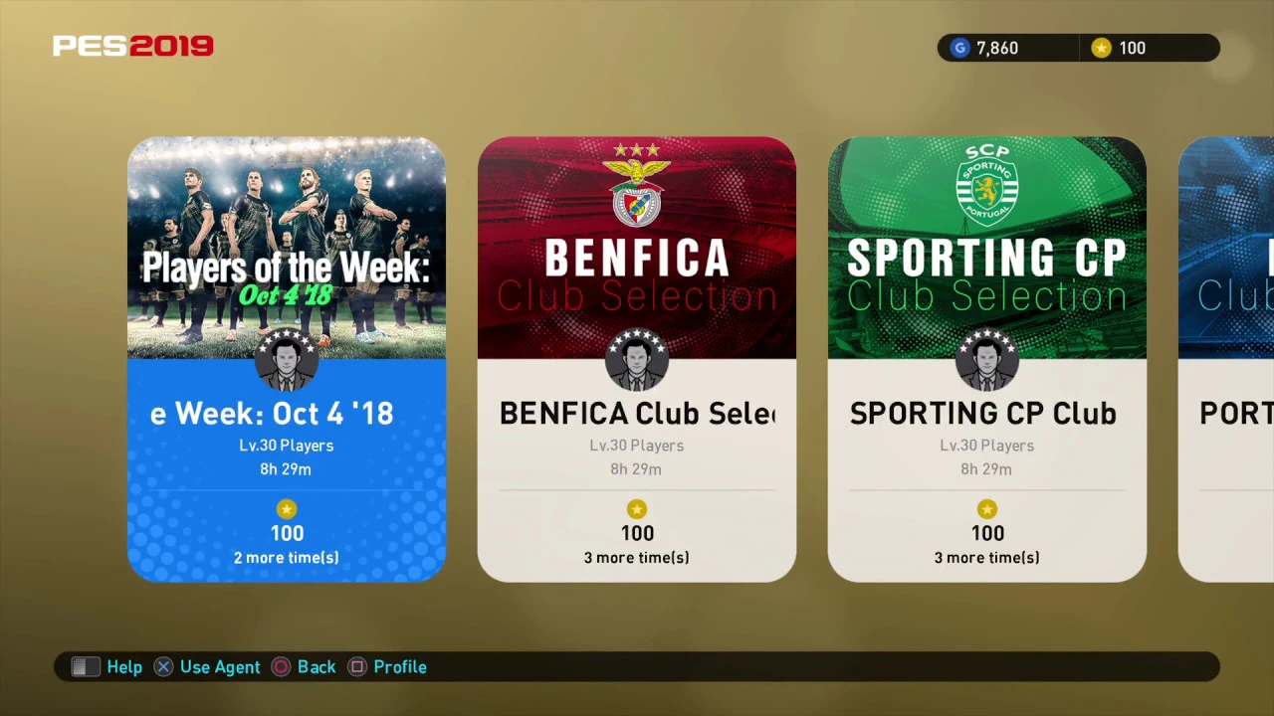1274x716 pixels.
Task: Go Back using the bottom bar label
Action: click(317, 667)
